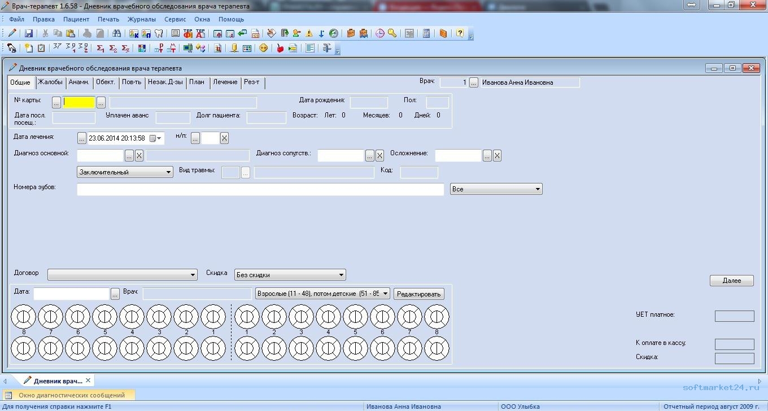This screenshot has width=768, height=411.
Task: Click the yellow № карты input field
Action: [x=79, y=102]
